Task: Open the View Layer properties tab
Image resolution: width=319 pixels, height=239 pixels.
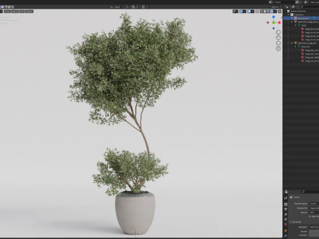Action: 286,214
